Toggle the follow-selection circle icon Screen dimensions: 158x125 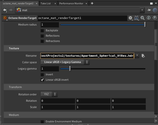tap(155, 10)
